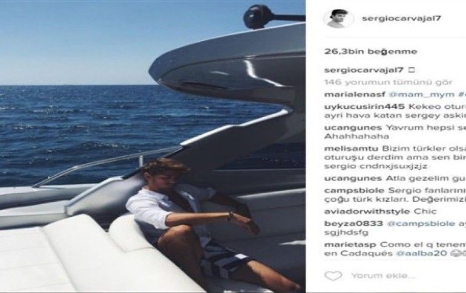Image resolution: width=466 pixels, height=293 pixels.
Task: Open aviadorwithstyle commenter profile
Action: tap(367, 211)
